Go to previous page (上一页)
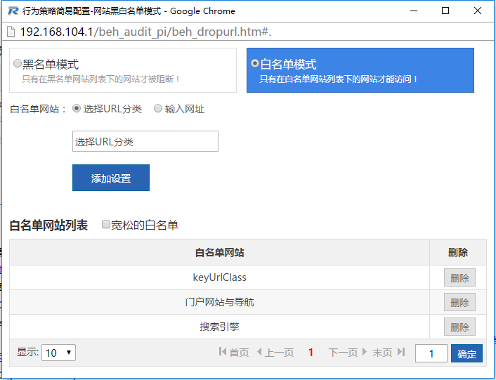This screenshot has width=496, height=380. (275, 353)
